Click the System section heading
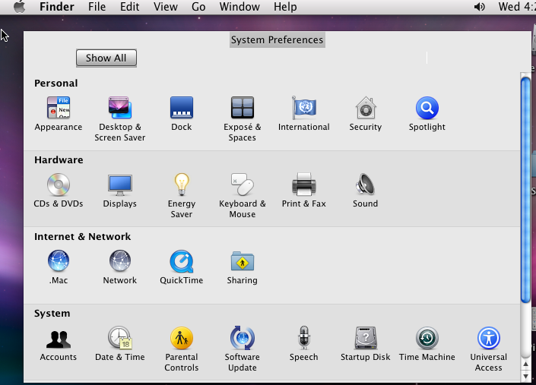The height and width of the screenshot is (385, 536). [x=52, y=314]
